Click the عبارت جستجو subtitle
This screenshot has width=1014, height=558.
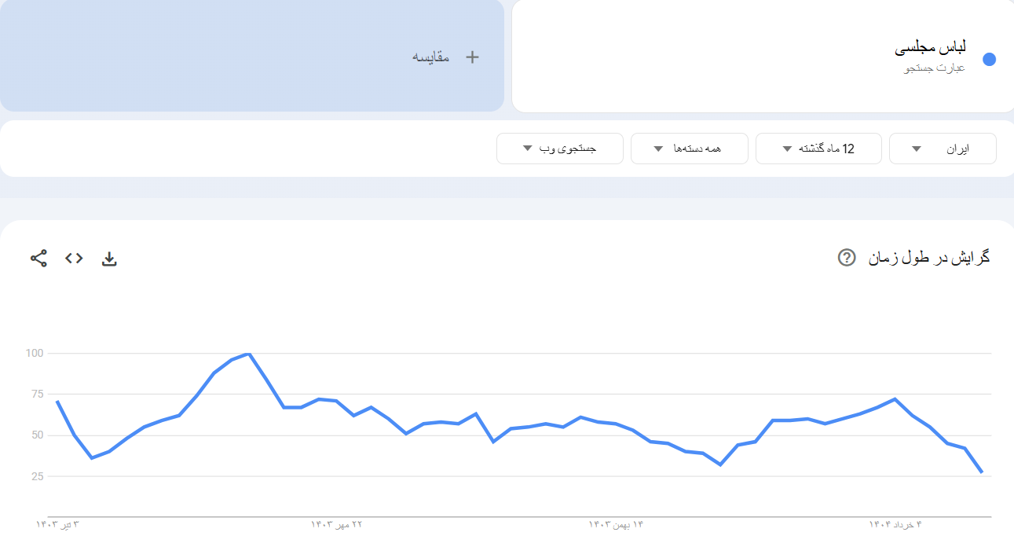pyautogui.click(x=934, y=68)
